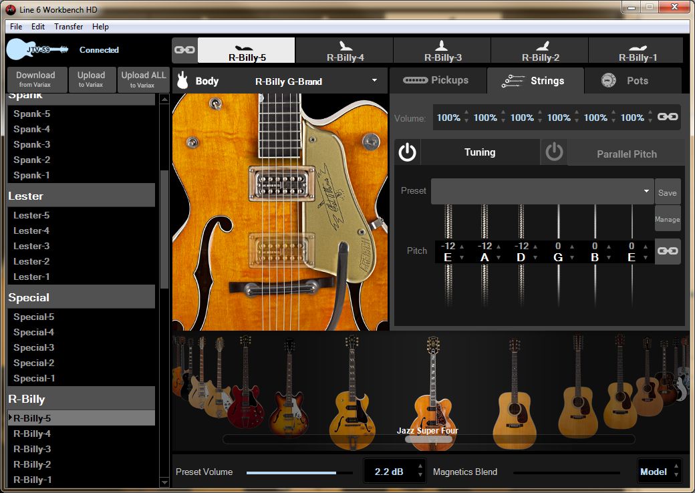This screenshot has height=493, width=695.
Task: Toggle the pickup position link icon
Action: point(184,50)
